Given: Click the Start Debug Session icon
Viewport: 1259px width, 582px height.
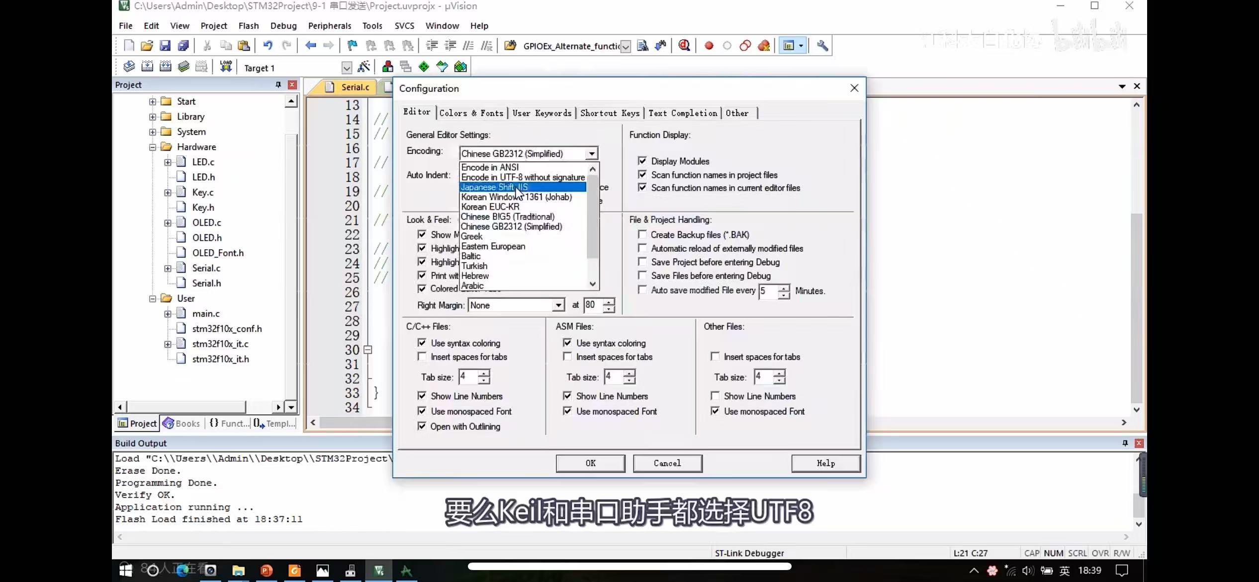Looking at the screenshot, I should coord(684,46).
